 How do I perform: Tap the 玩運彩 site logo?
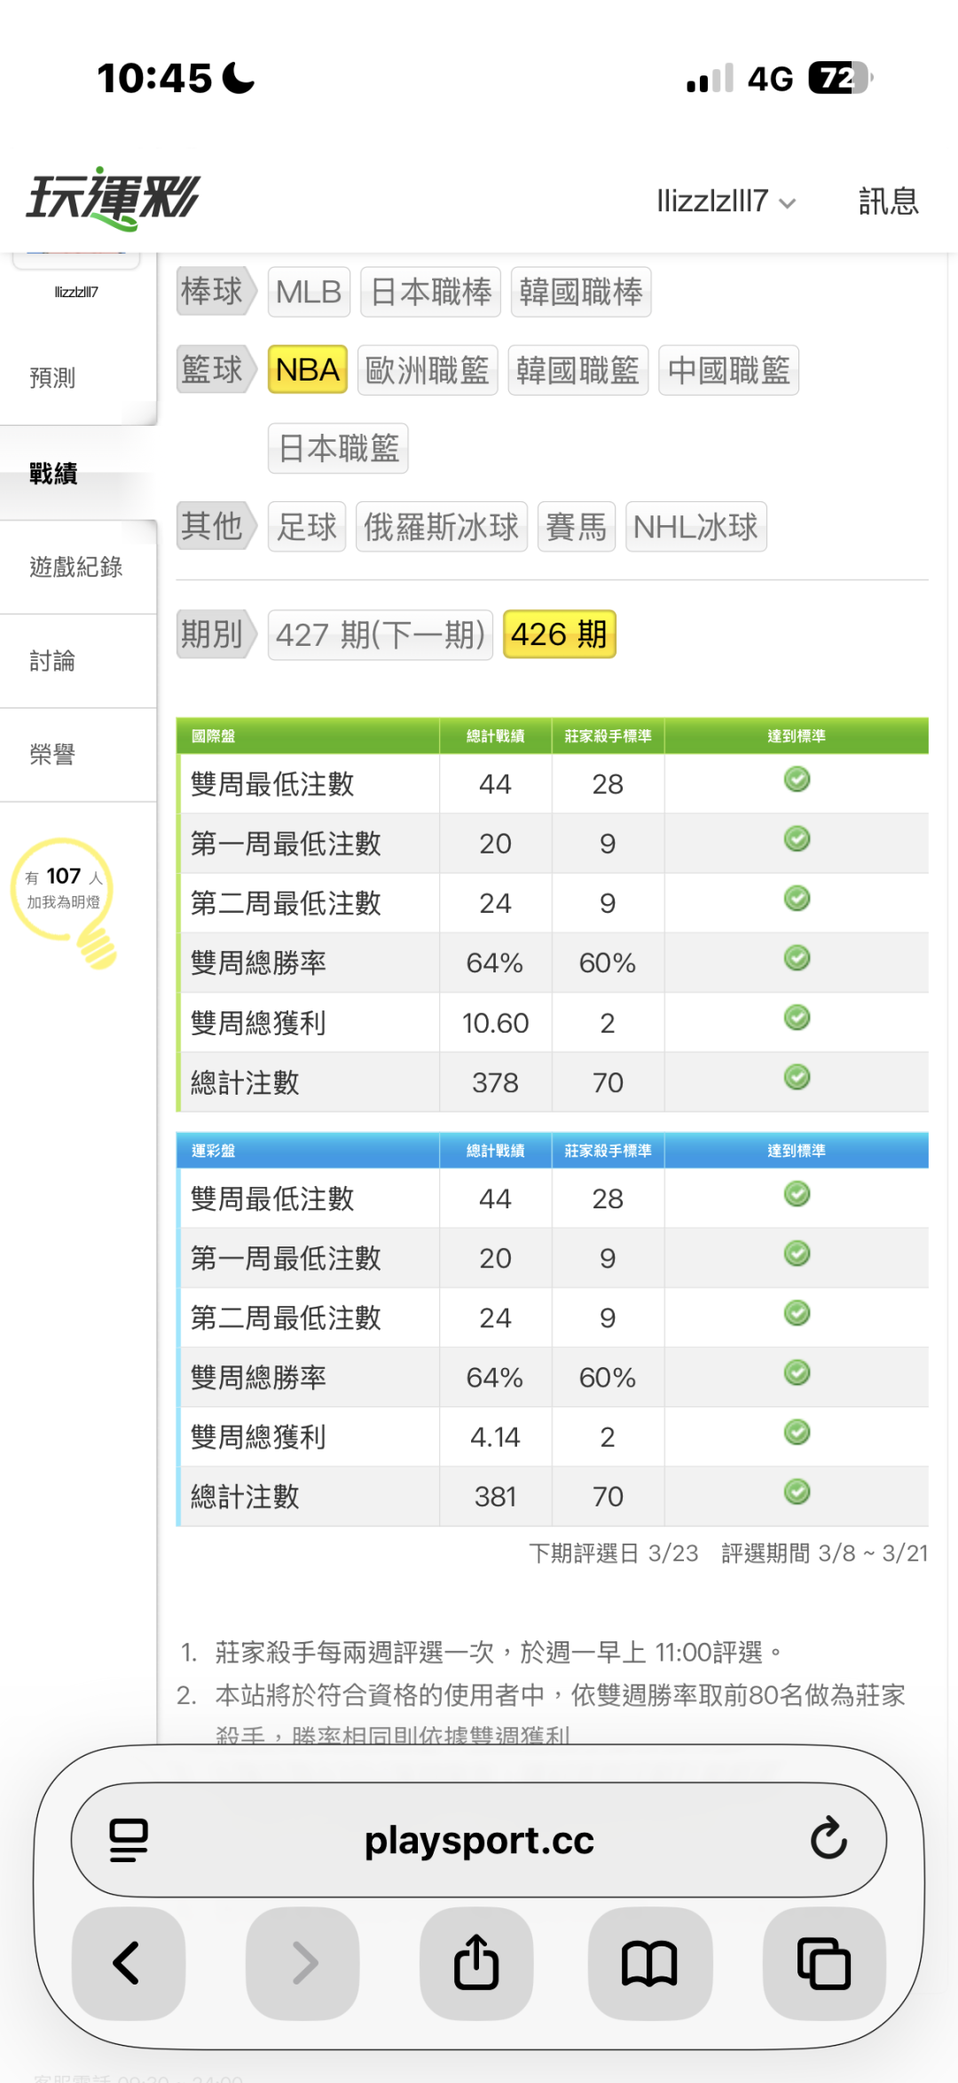tap(113, 199)
